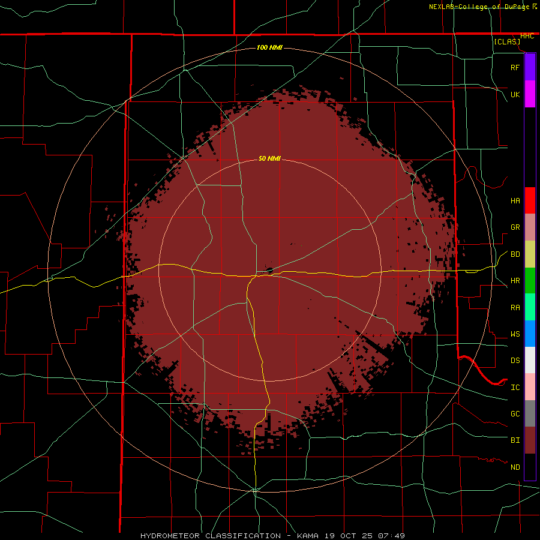
Task: Click the "DS" legend label
Action: coord(515,361)
